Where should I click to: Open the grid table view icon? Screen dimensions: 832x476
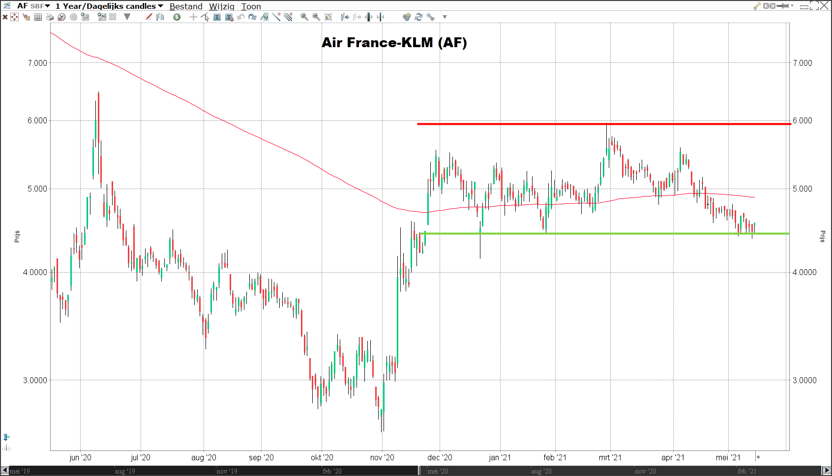38,17
